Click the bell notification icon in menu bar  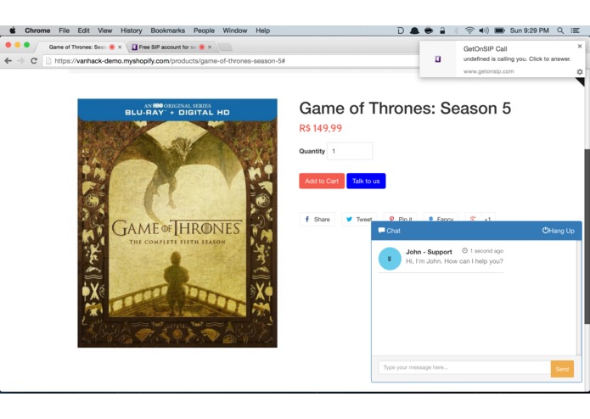tap(414, 31)
